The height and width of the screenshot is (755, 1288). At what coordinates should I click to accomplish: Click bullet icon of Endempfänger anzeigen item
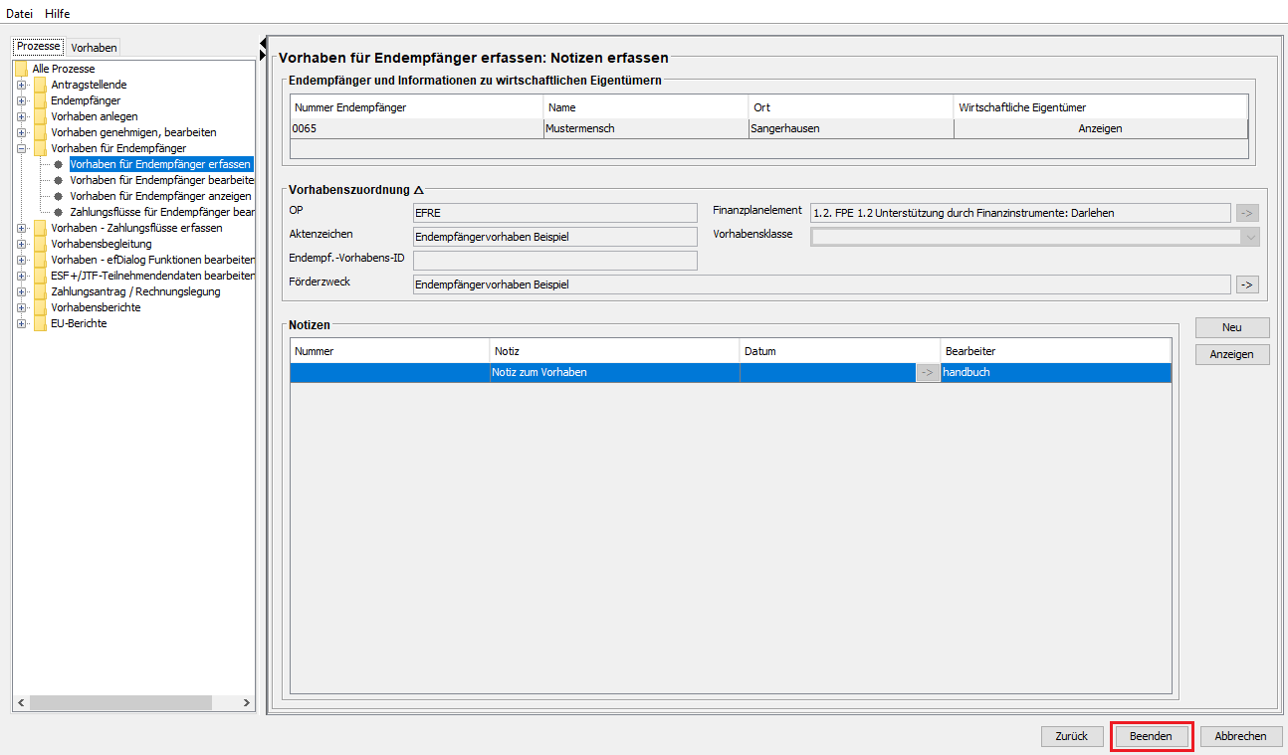[x=59, y=196]
